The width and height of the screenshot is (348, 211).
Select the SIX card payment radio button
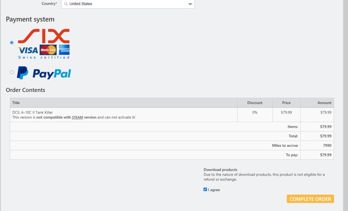point(12,43)
